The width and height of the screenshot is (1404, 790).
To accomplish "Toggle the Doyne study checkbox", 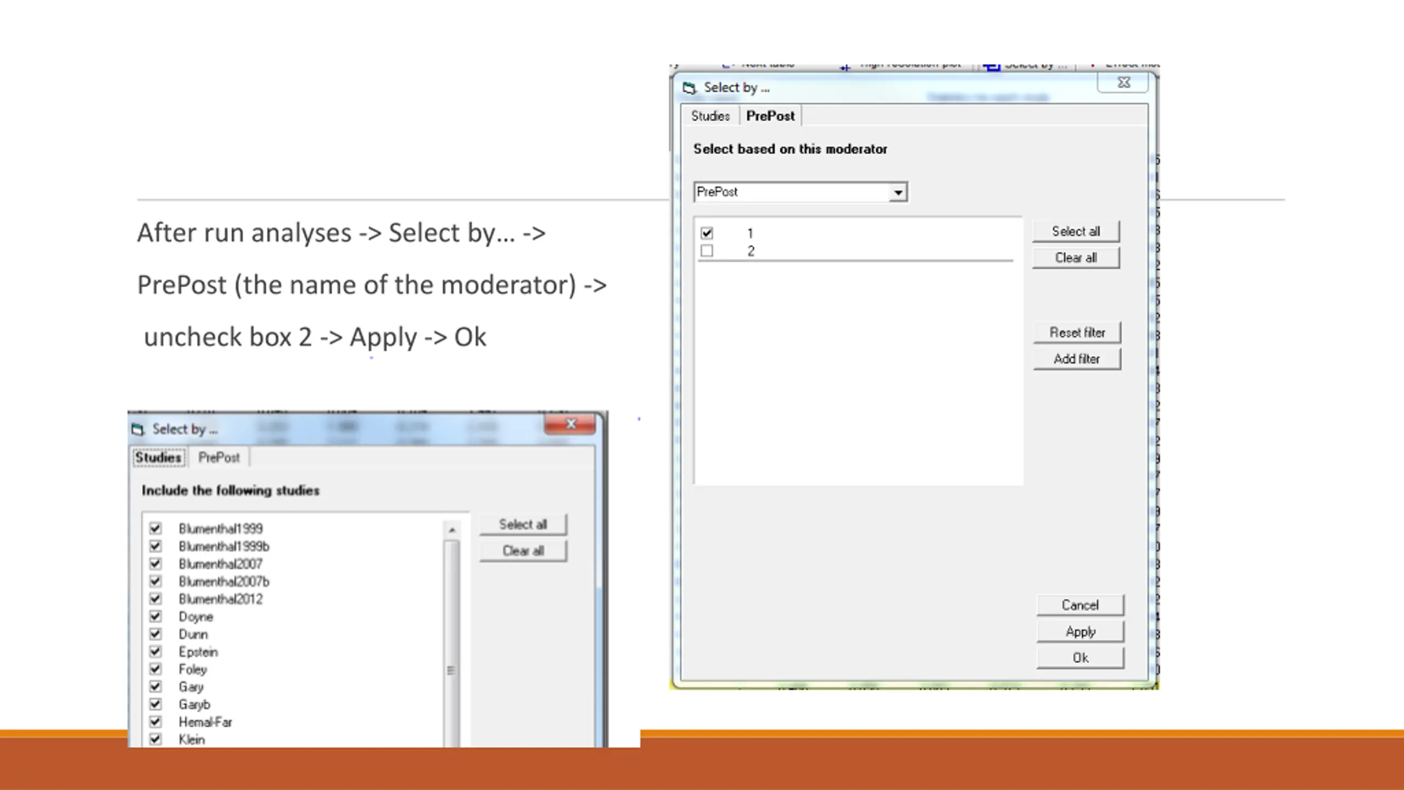I will pos(156,616).
